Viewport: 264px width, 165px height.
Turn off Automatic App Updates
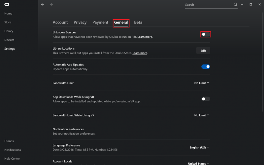(206, 67)
